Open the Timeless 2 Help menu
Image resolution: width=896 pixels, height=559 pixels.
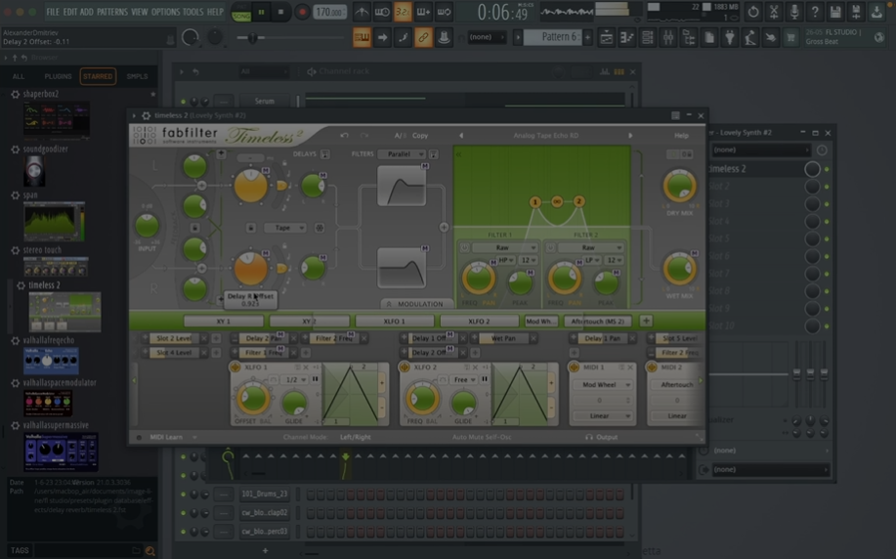(x=681, y=136)
